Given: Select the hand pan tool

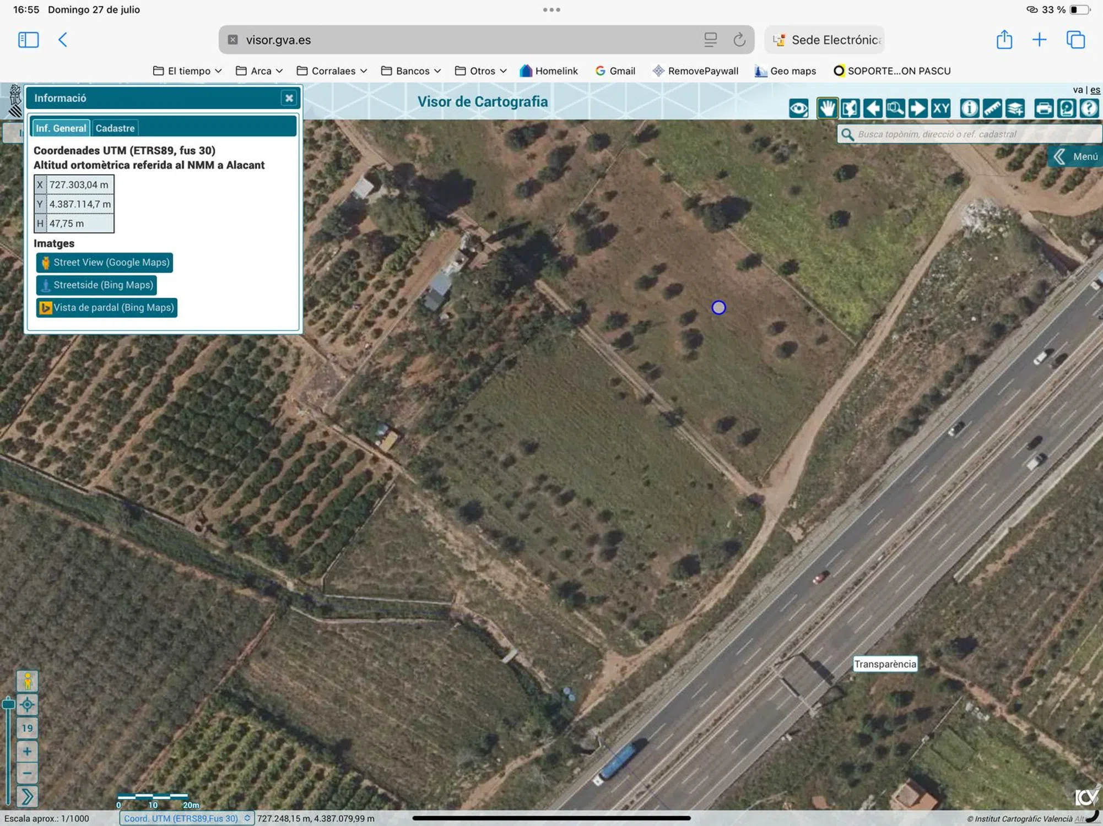Looking at the screenshot, I should (x=826, y=108).
